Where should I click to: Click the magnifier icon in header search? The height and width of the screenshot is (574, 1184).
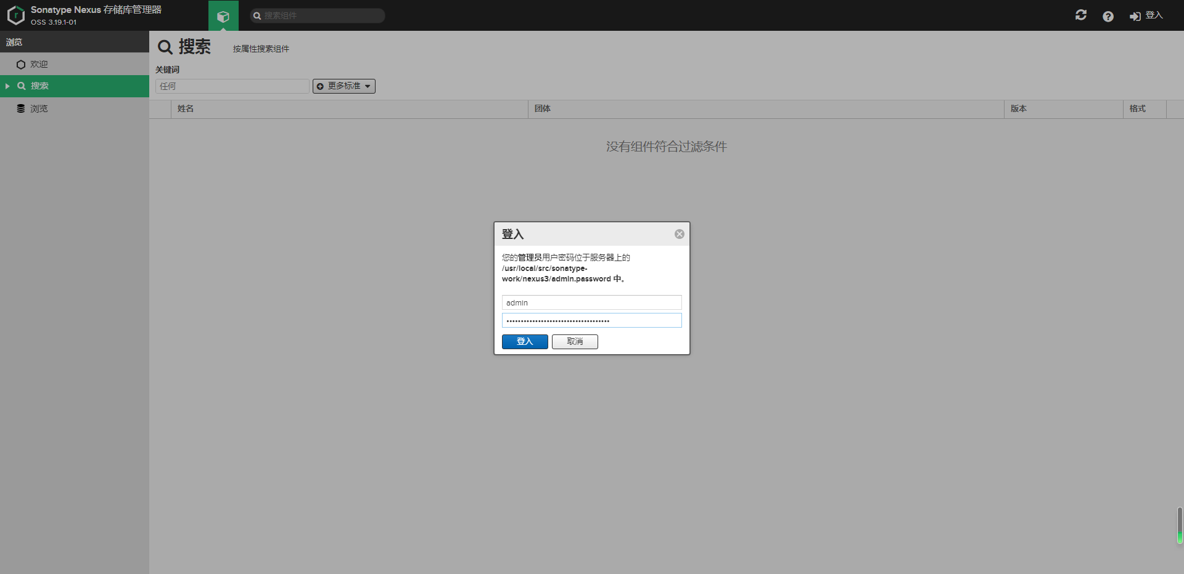click(257, 16)
